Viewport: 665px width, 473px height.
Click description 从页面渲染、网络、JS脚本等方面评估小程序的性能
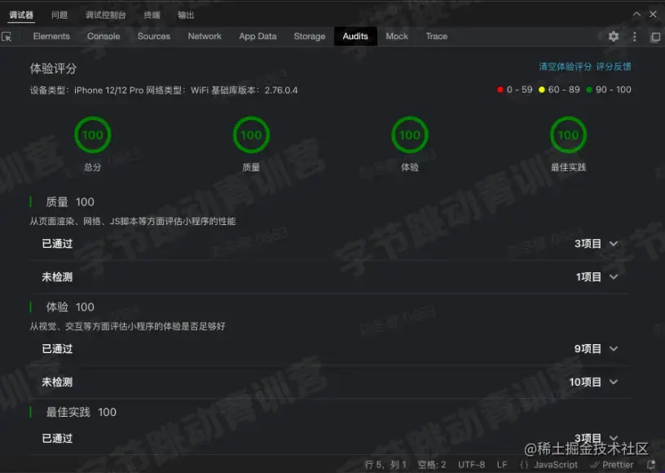(132, 221)
